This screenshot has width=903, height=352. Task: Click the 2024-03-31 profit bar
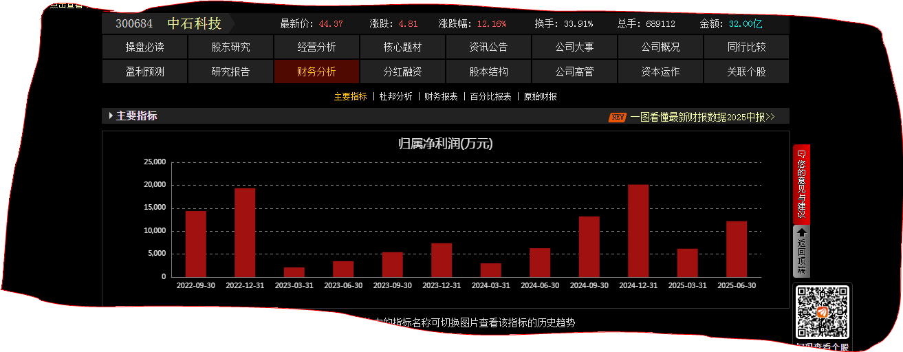(x=491, y=270)
